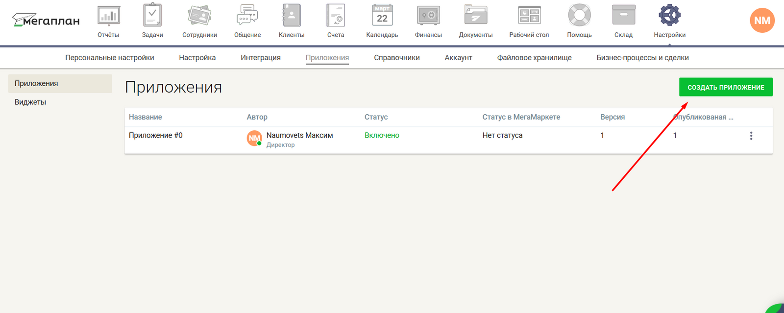Viewport: 784px width, 313px height.
Task: Open the Приложение #0 row link
Action: pyautogui.click(x=155, y=136)
